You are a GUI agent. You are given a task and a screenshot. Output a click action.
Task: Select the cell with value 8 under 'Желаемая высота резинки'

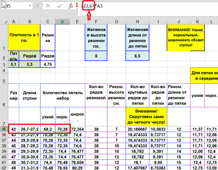click(x=96, y=56)
